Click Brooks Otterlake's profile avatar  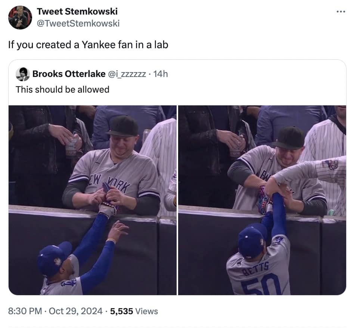(23, 74)
